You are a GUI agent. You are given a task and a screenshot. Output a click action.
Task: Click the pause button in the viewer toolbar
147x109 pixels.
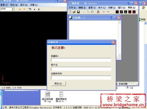(39, 9)
